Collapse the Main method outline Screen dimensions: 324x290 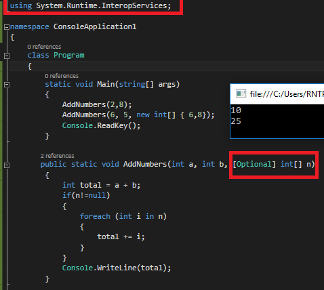pyautogui.click(x=7, y=85)
